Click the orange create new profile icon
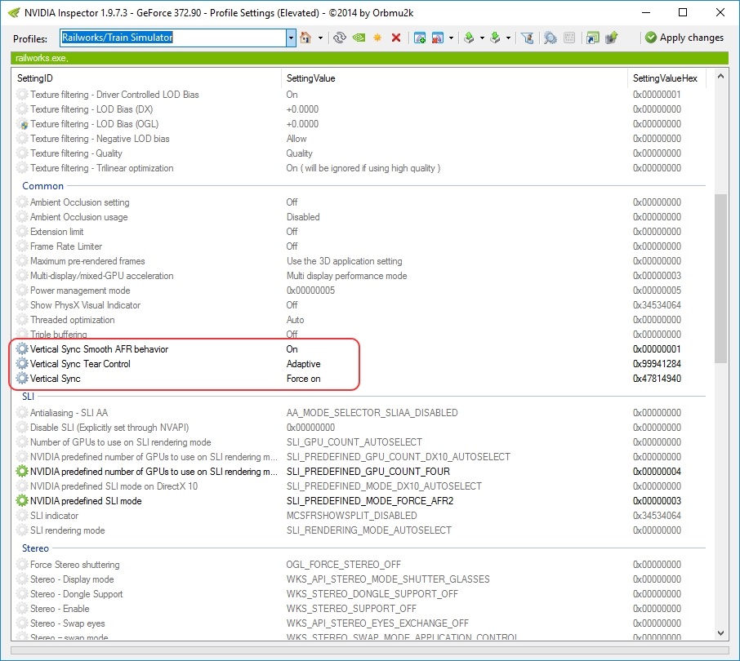Screen dimensions: 740x661 pyautogui.click(x=377, y=38)
